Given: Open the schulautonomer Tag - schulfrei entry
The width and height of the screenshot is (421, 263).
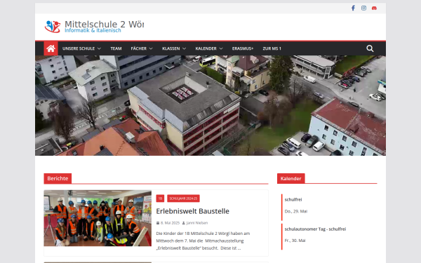Looking at the screenshot, I should click(315, 229).
